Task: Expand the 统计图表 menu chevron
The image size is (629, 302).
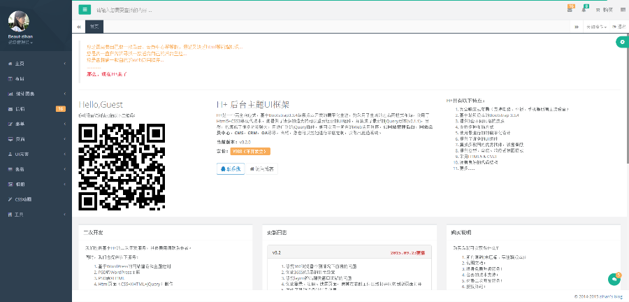Action: coord(65,94)
